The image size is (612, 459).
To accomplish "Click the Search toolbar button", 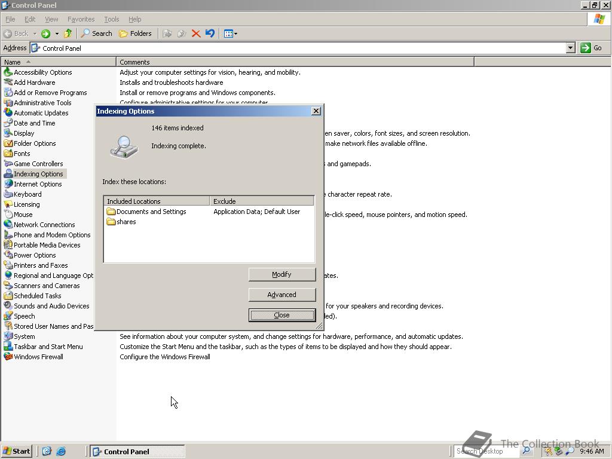I will coord(97,33).
